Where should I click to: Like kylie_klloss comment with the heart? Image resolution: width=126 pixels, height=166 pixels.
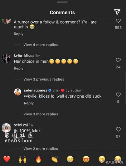118,60
